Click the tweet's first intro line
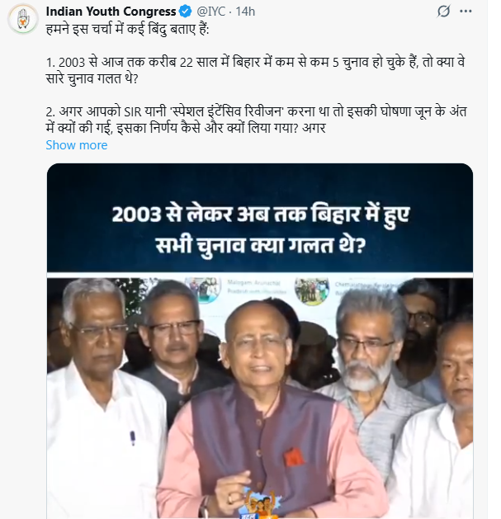Viewport: 501px width, 519px height. point(127,30)
